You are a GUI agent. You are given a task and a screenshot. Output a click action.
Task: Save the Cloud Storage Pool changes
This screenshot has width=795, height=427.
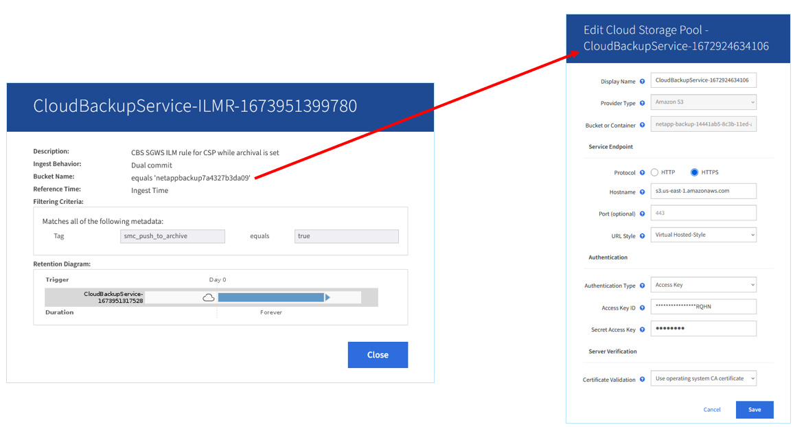click(x=754, y=410)
